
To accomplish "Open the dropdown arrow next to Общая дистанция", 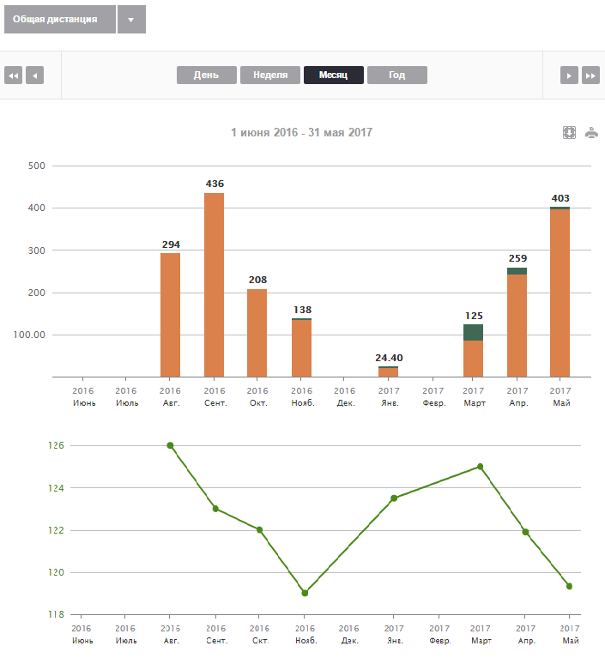I will tap(131, 20).
